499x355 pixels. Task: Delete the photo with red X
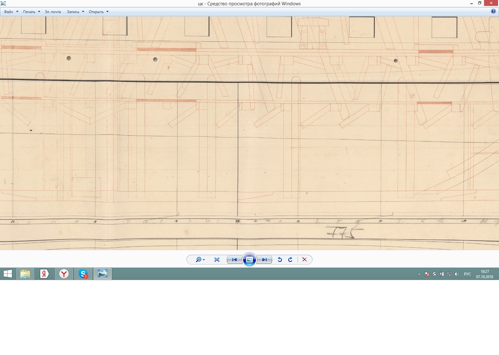click(x=305, y=259)
